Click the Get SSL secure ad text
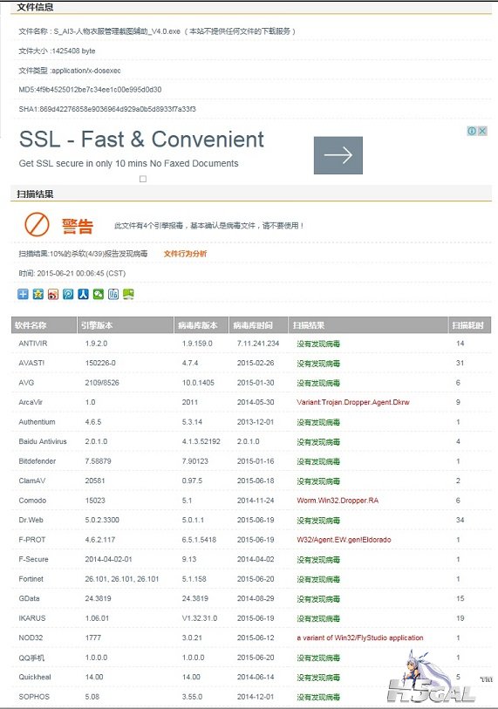498x709 pixels. 128,163
